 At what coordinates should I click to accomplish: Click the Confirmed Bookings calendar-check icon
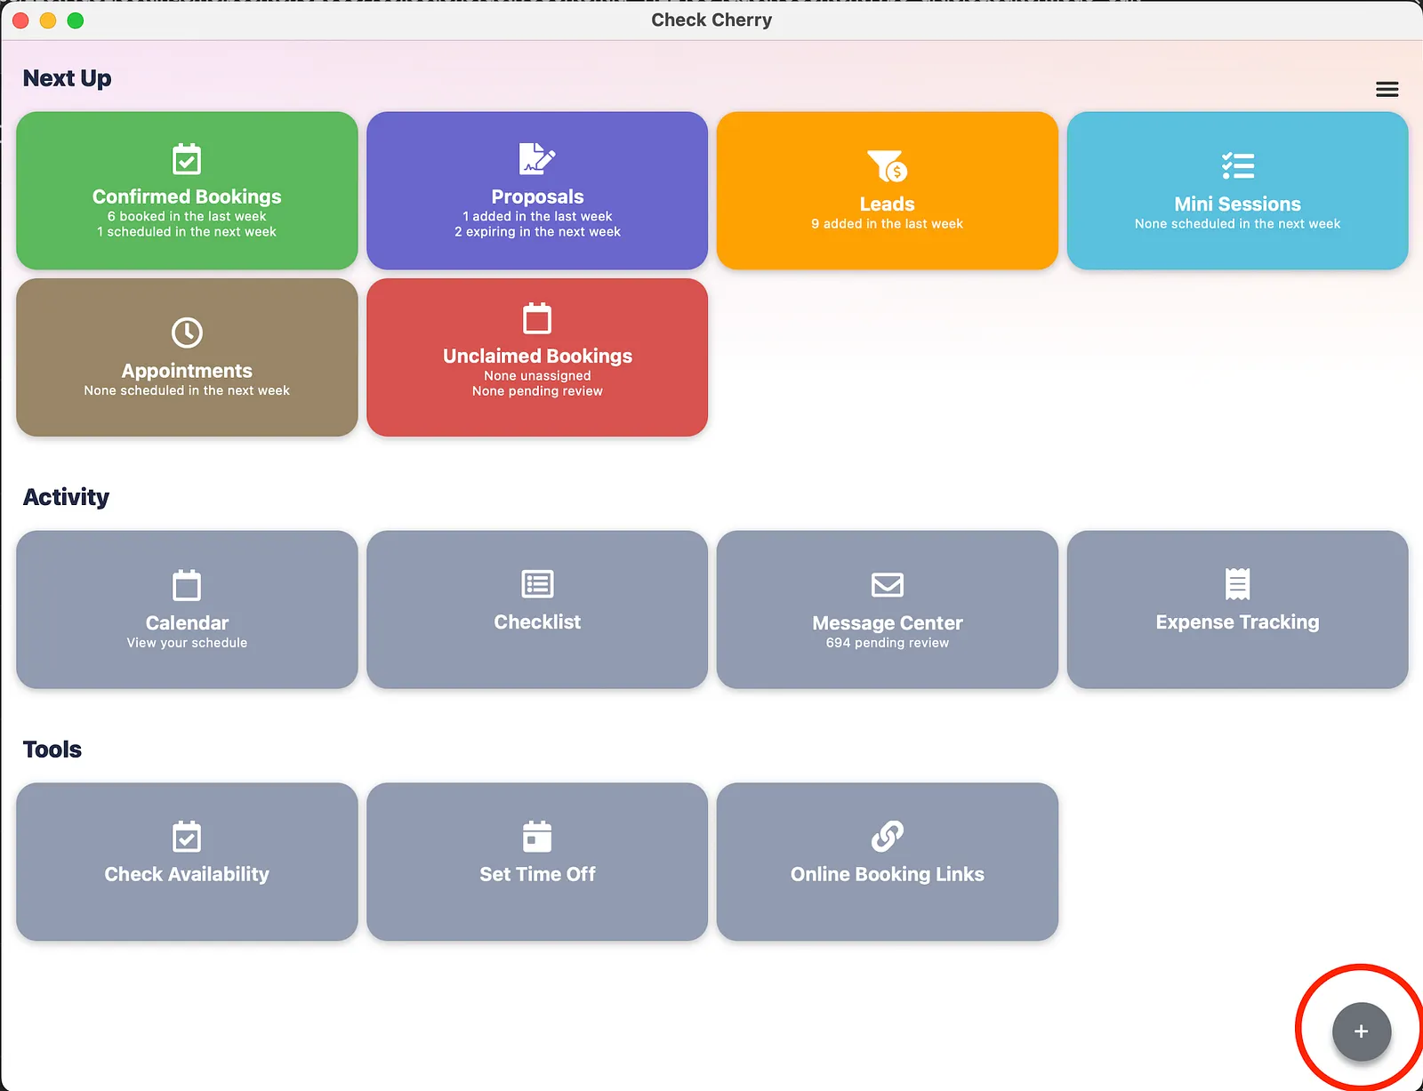[x=187, y=160]
